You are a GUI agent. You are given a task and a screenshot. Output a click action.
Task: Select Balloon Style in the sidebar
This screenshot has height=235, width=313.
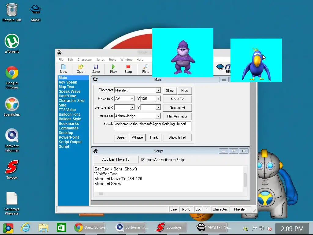point(70,119)
